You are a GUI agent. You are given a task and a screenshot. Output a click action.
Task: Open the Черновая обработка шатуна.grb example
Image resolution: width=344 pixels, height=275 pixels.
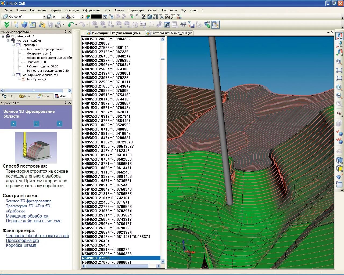(x=37, y=236)
